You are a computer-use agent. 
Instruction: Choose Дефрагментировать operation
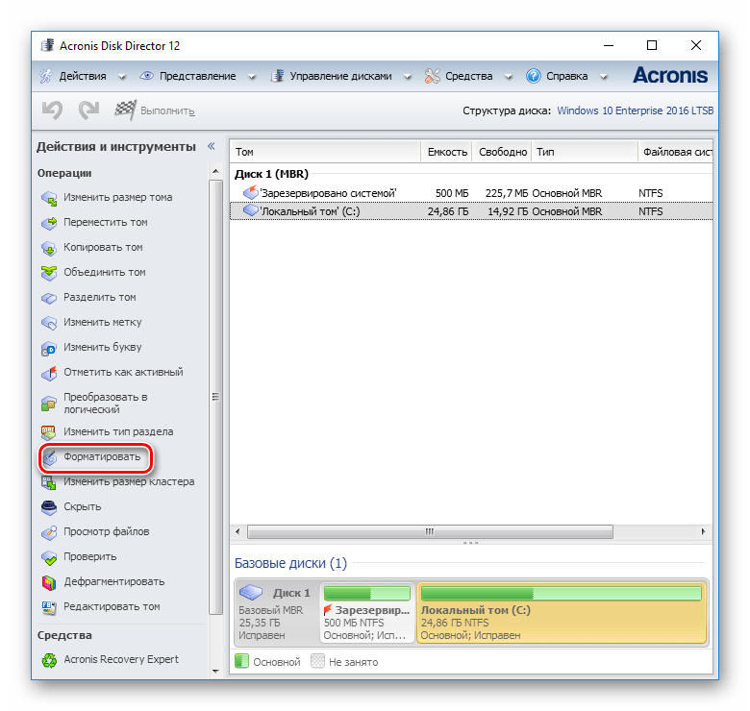[x=114, y=581]
